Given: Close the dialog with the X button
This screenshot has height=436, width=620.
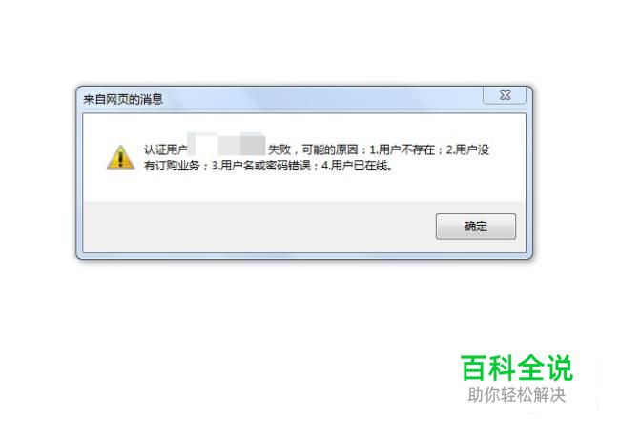Looking at the screenshot, I should 505,95.
